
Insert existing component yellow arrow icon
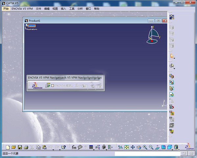(172, 94)
